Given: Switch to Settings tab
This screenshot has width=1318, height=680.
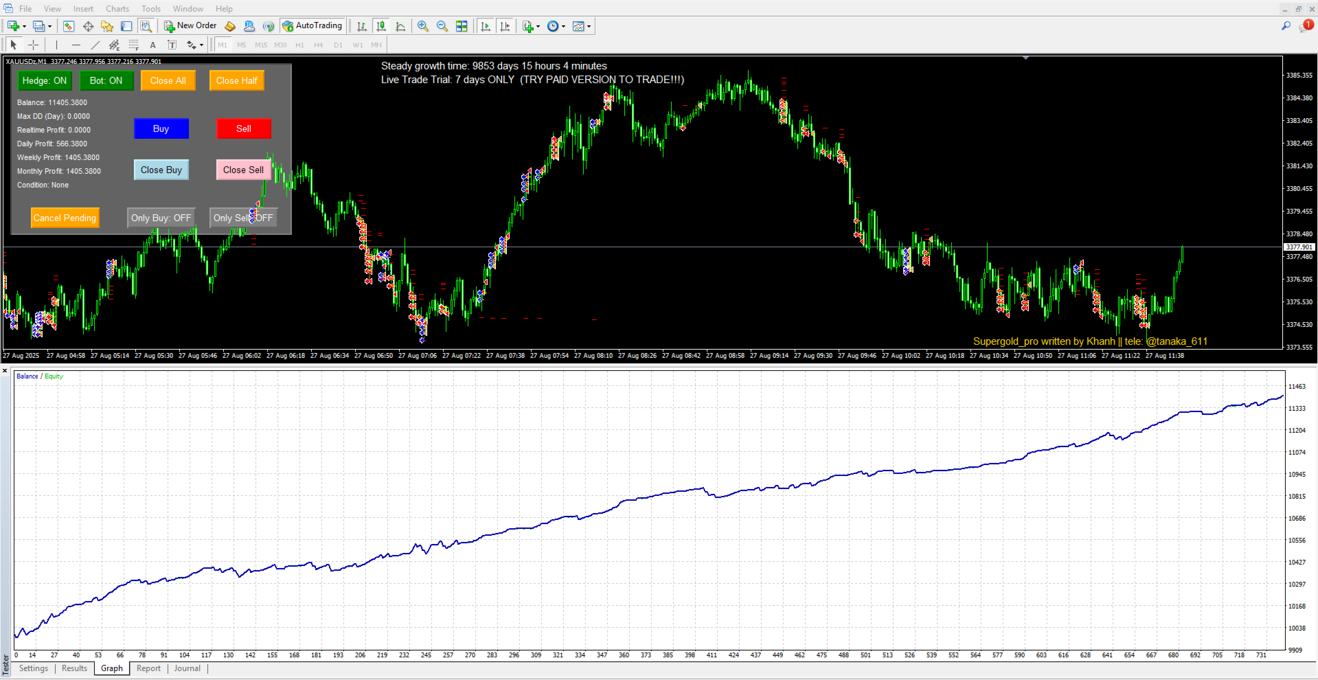Looking at the screenshot, I should tap(34, 668).
